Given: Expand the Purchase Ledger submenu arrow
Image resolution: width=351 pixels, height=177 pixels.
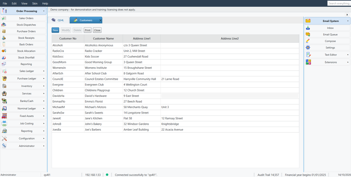Looking at the screenshot, I should click(x=43, y=78).
